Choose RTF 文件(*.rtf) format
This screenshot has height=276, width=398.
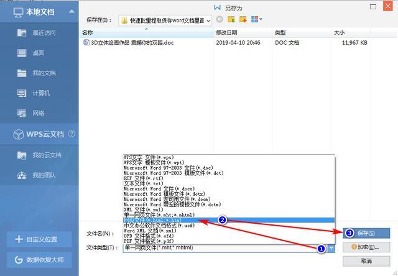[x=229, y=178]
